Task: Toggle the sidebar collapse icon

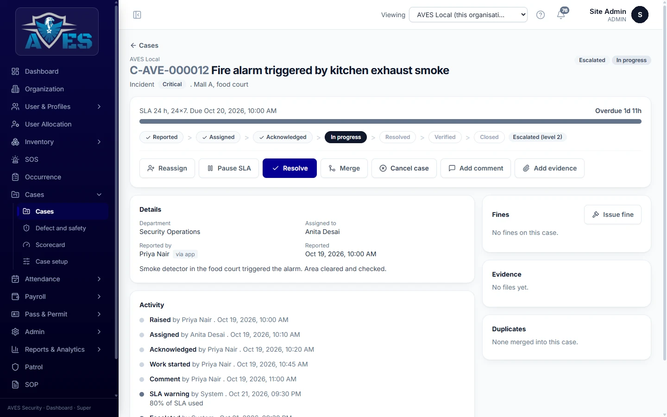Action: (137, 15)
